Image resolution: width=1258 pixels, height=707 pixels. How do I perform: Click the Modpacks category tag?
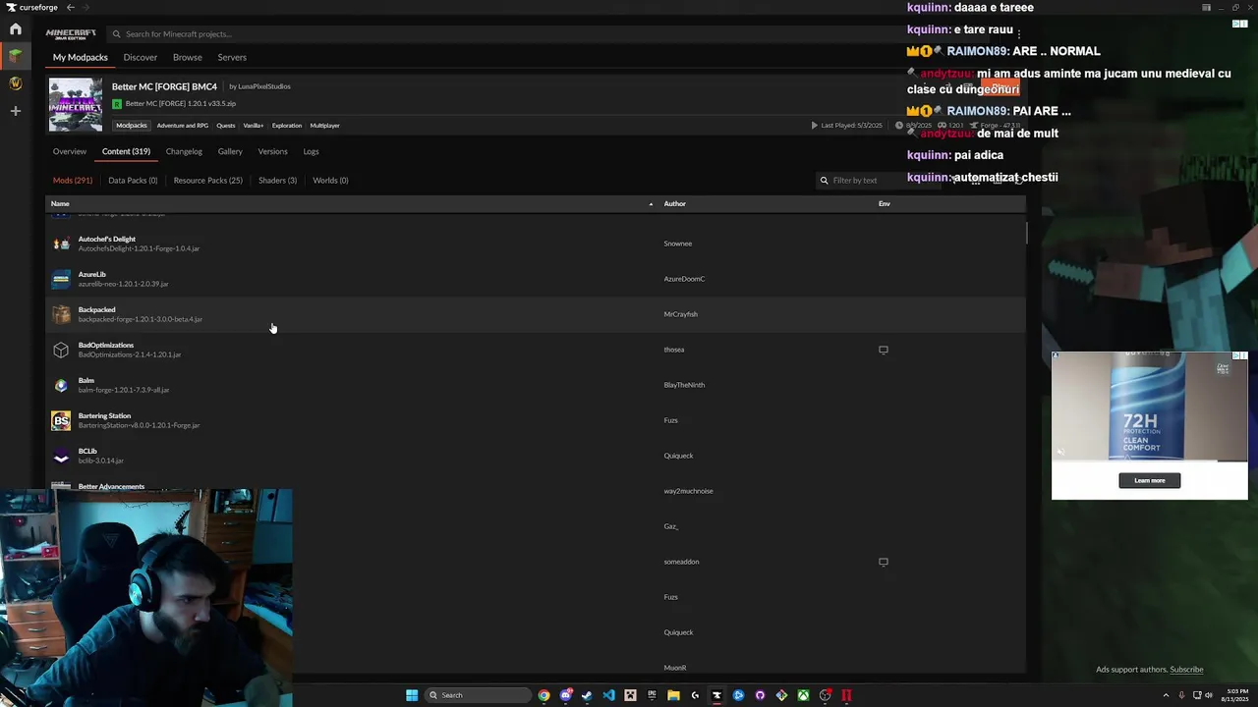[x=132, y=126]
